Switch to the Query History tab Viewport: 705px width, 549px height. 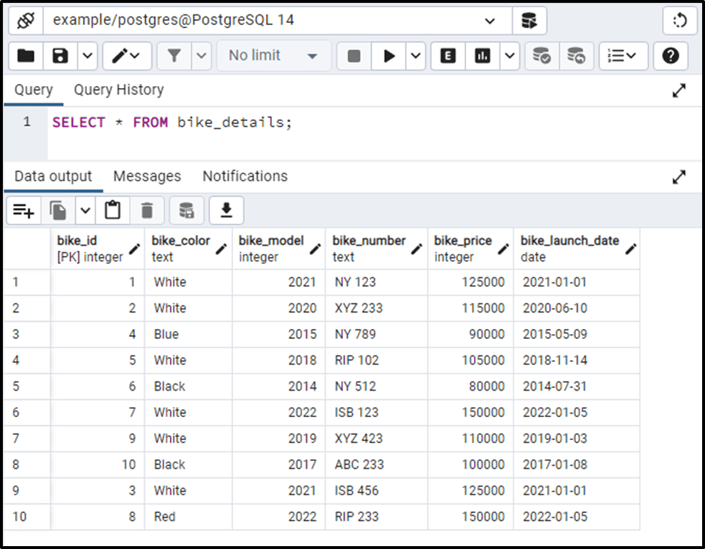click(x=118, y=90)
